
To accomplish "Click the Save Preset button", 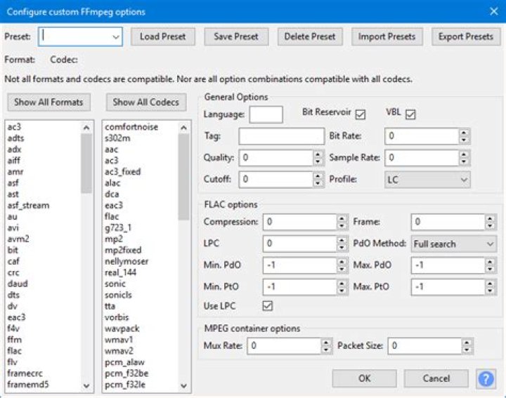I will click(236, 37).
